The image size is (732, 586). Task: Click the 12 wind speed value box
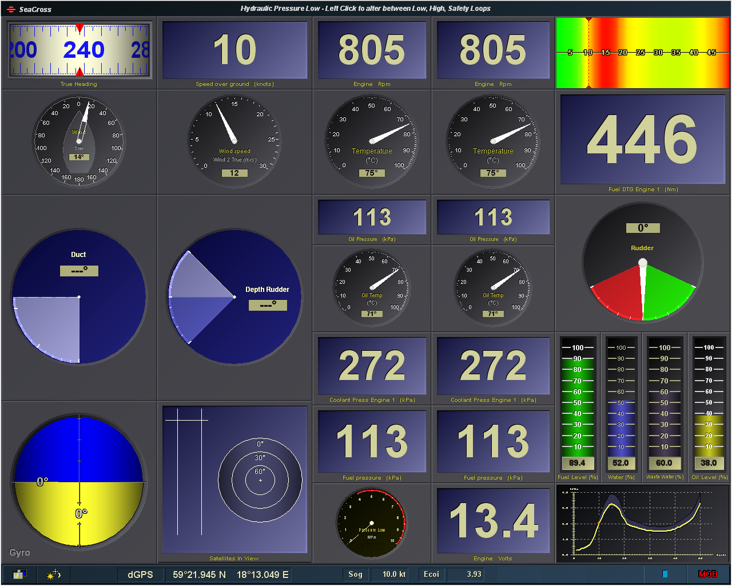tap(234, 173)
